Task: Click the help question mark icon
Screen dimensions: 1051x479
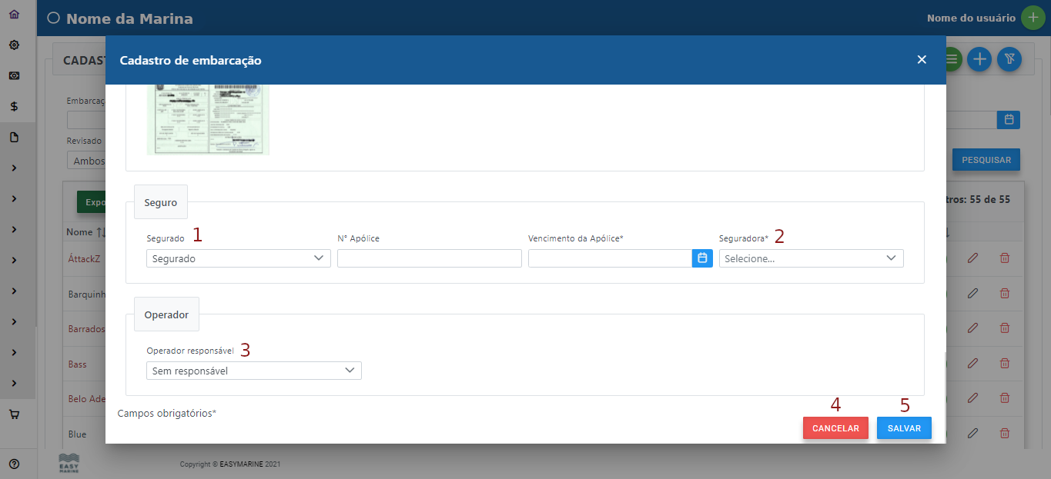Action: click(x=14, y=464)
